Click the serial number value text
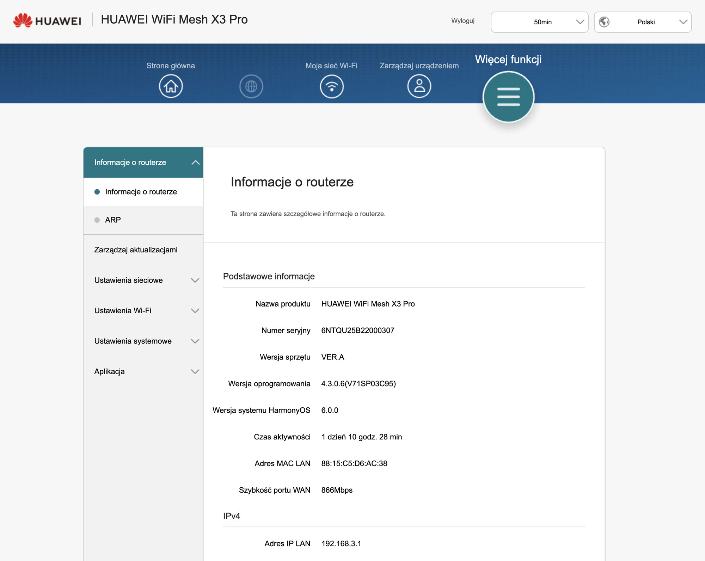The width and height of the screenshot is (705, 561). [x=357, y=330]
